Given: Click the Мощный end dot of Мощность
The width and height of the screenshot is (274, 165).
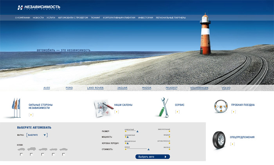Looking at the screenshot, I should pos(169,137).
